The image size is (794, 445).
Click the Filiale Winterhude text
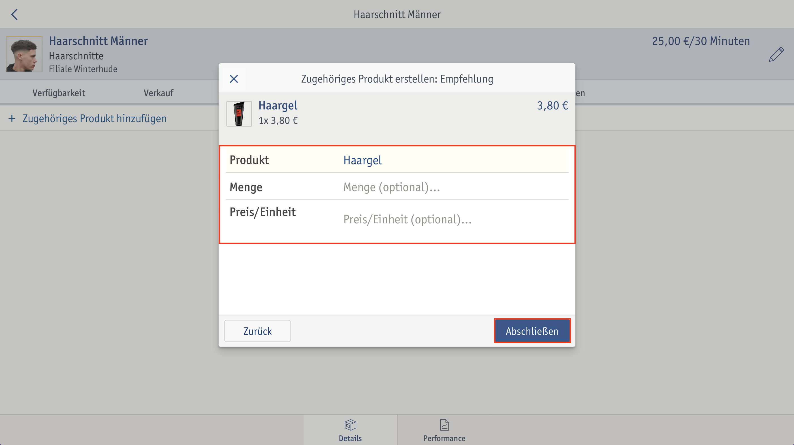point(83,69)
